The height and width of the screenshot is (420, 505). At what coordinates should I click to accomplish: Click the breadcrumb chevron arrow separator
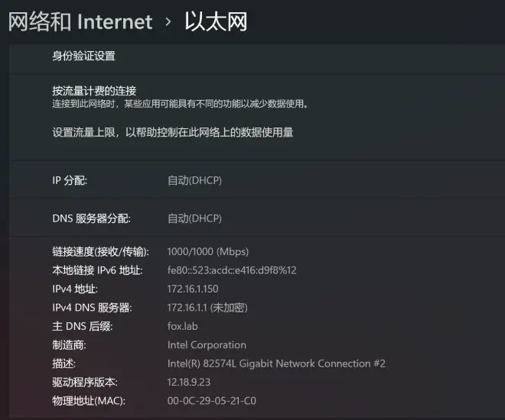(168, 22)
